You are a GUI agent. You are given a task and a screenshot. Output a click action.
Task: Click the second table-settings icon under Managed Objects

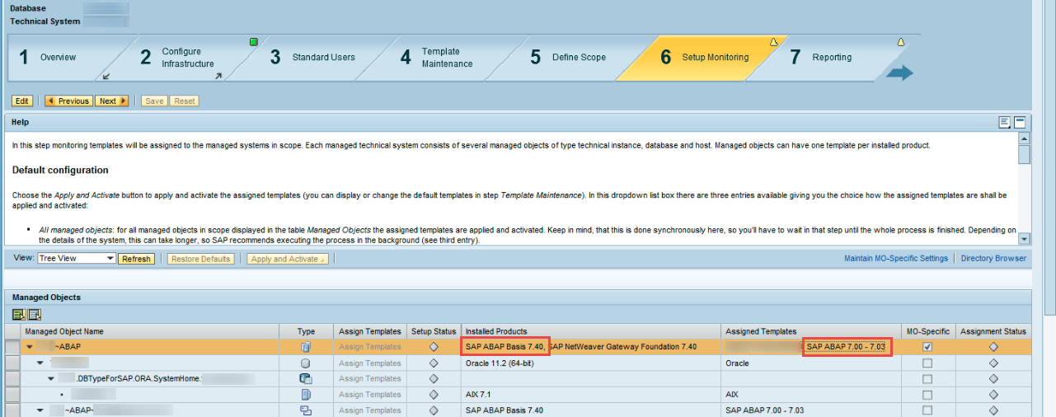tap(34, 314)
